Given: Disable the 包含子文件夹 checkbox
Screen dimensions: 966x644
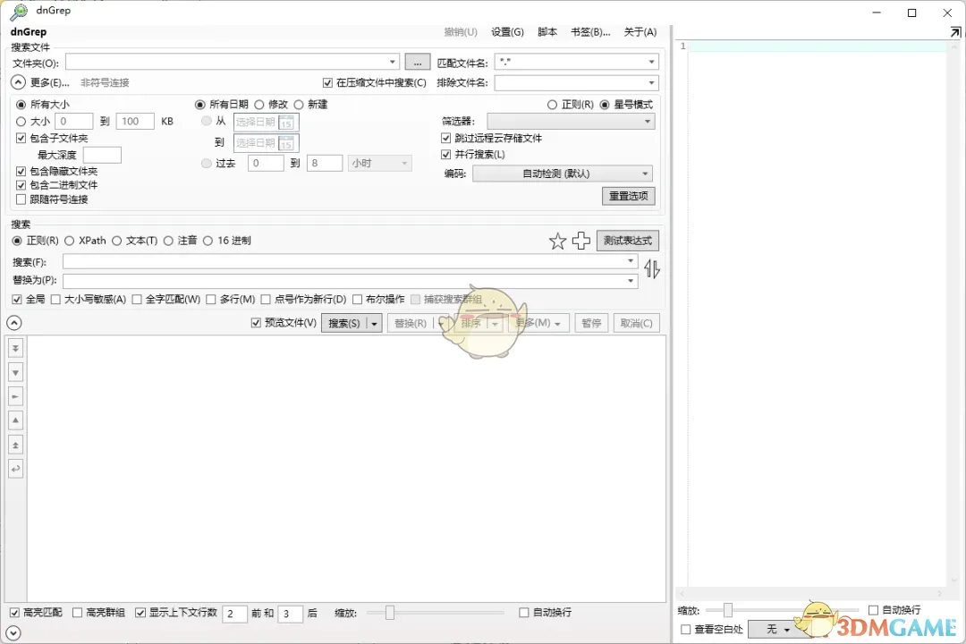Looking at the screenshot, I should point(20,138).
